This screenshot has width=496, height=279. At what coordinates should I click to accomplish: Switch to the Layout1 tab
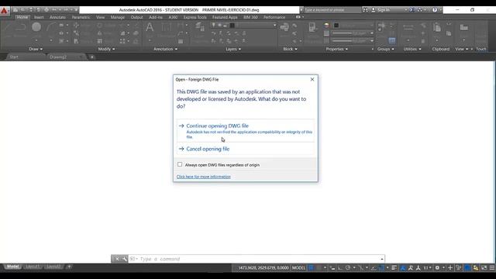pos(33,267)
